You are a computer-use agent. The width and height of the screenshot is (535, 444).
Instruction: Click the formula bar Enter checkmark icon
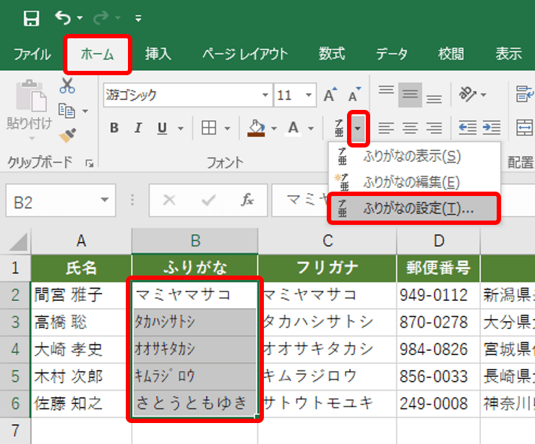208,200
